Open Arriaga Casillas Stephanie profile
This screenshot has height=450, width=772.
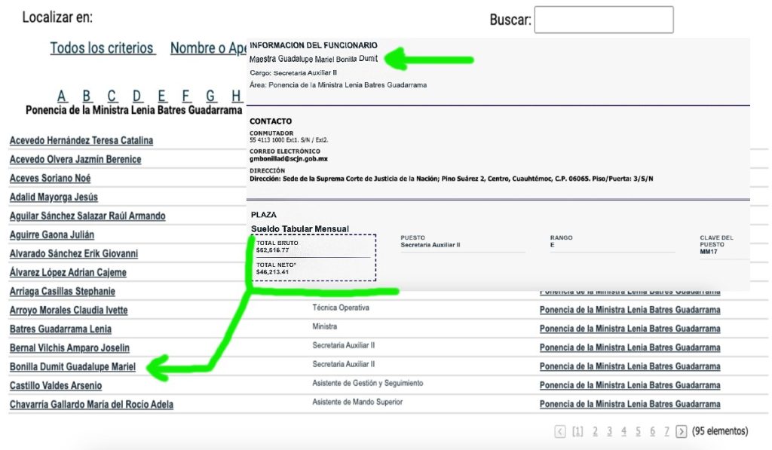pyautogui.click(x=62, y=292)
